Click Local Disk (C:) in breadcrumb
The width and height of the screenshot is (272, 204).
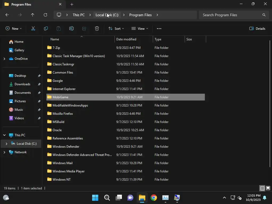(107, 15)
